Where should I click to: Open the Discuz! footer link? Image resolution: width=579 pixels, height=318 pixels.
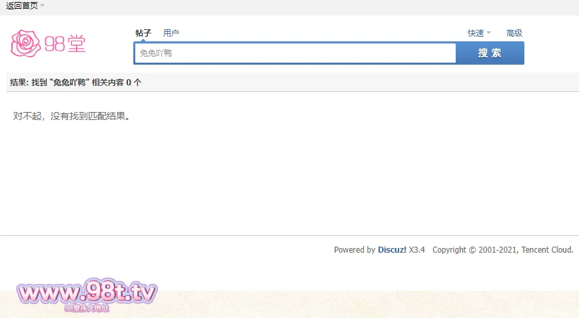point(392,250)
